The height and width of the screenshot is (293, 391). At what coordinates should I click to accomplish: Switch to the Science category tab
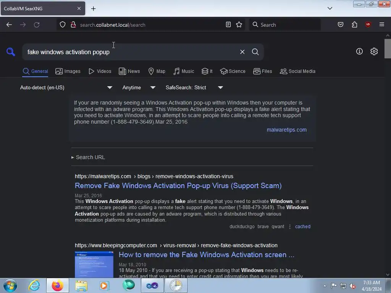coord(233,71)
